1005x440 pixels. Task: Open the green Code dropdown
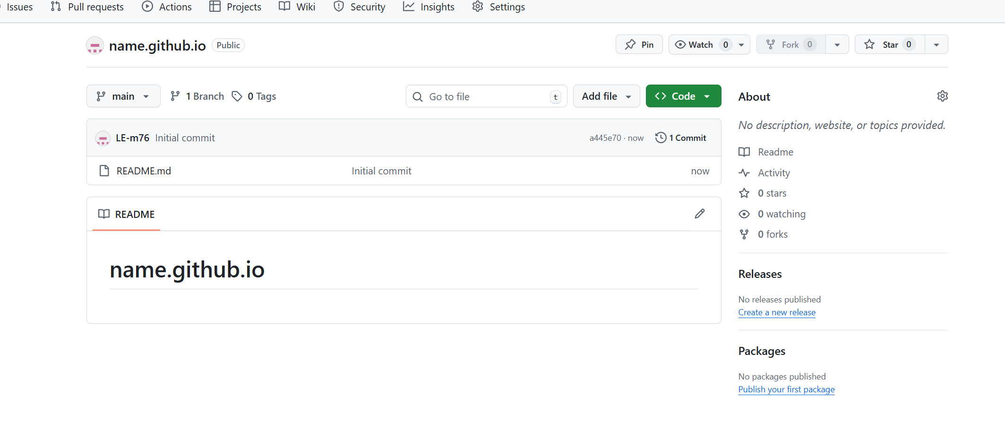pos(683,96)
